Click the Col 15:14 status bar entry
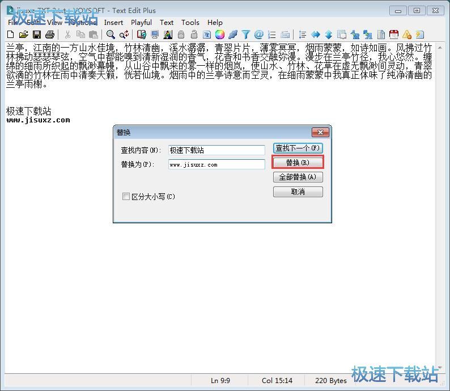This screenshot has width=450, height=391. click(277, 380)
